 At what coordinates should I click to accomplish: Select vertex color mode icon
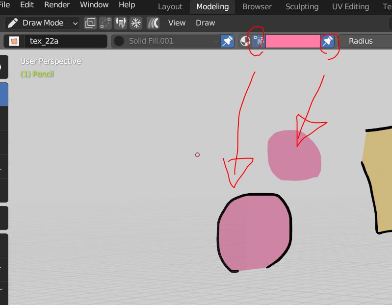pyautogui.click(x=259, y=41)
